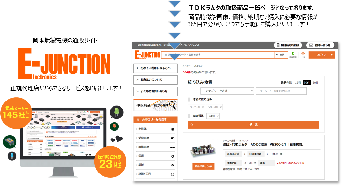Click the メーカー: TDKラムダ breadcrumb
This screenshot has width=349, height=188.
[x=193, y=66]
